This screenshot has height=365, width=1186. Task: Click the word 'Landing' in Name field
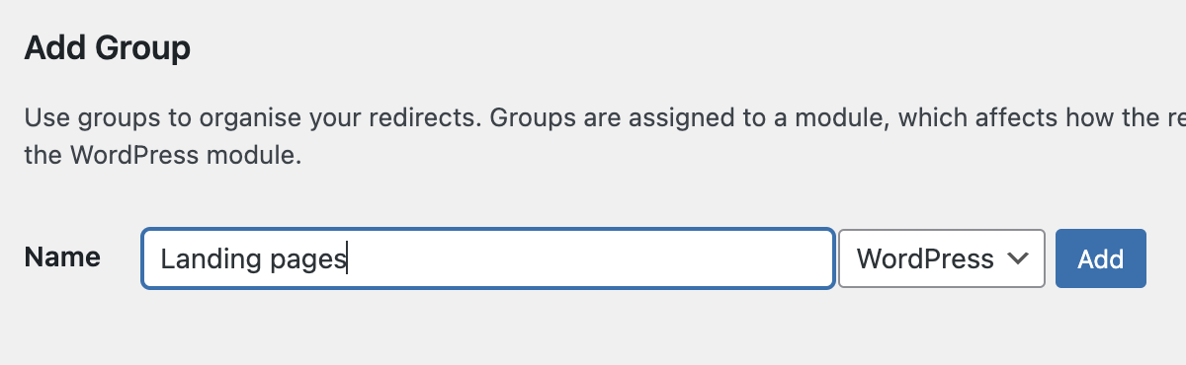(x=202, y=260)
